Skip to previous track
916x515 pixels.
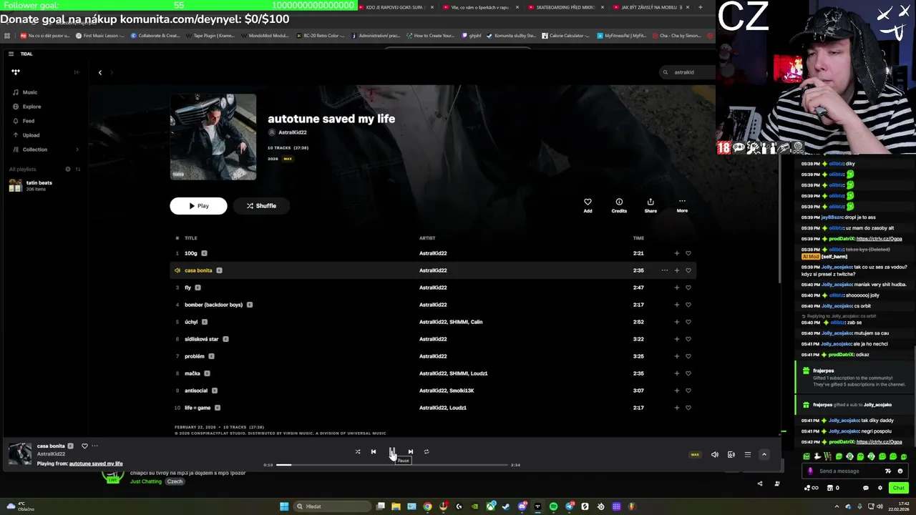[x=373, y=451]
